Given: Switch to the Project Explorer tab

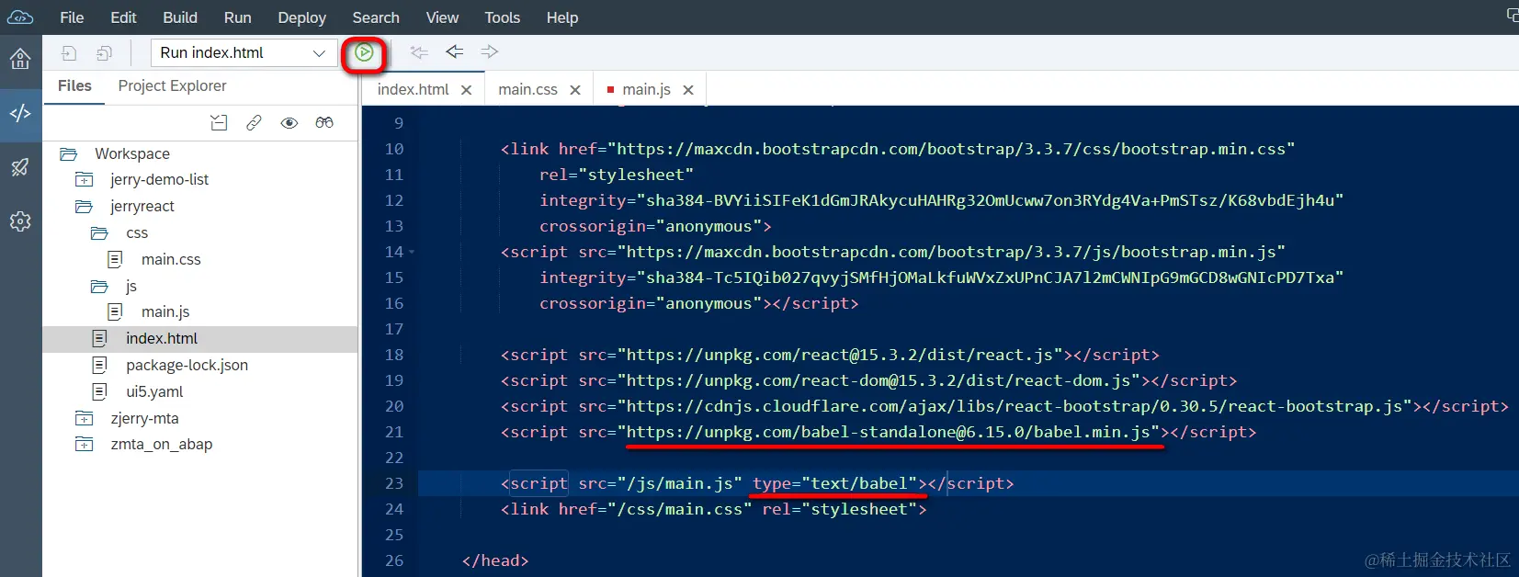Looking at the screenshot, I should [172, 86].
